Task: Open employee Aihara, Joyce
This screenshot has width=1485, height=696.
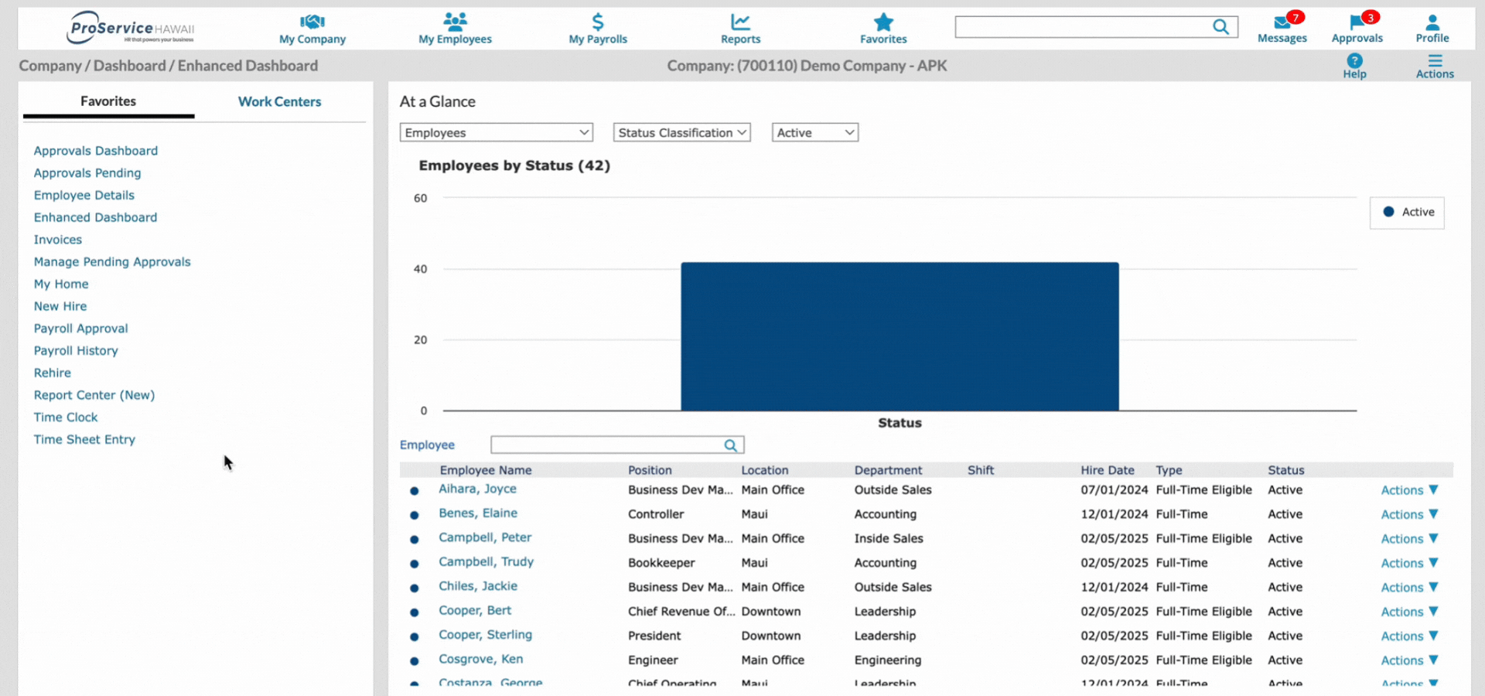Action: pos(477,489)
